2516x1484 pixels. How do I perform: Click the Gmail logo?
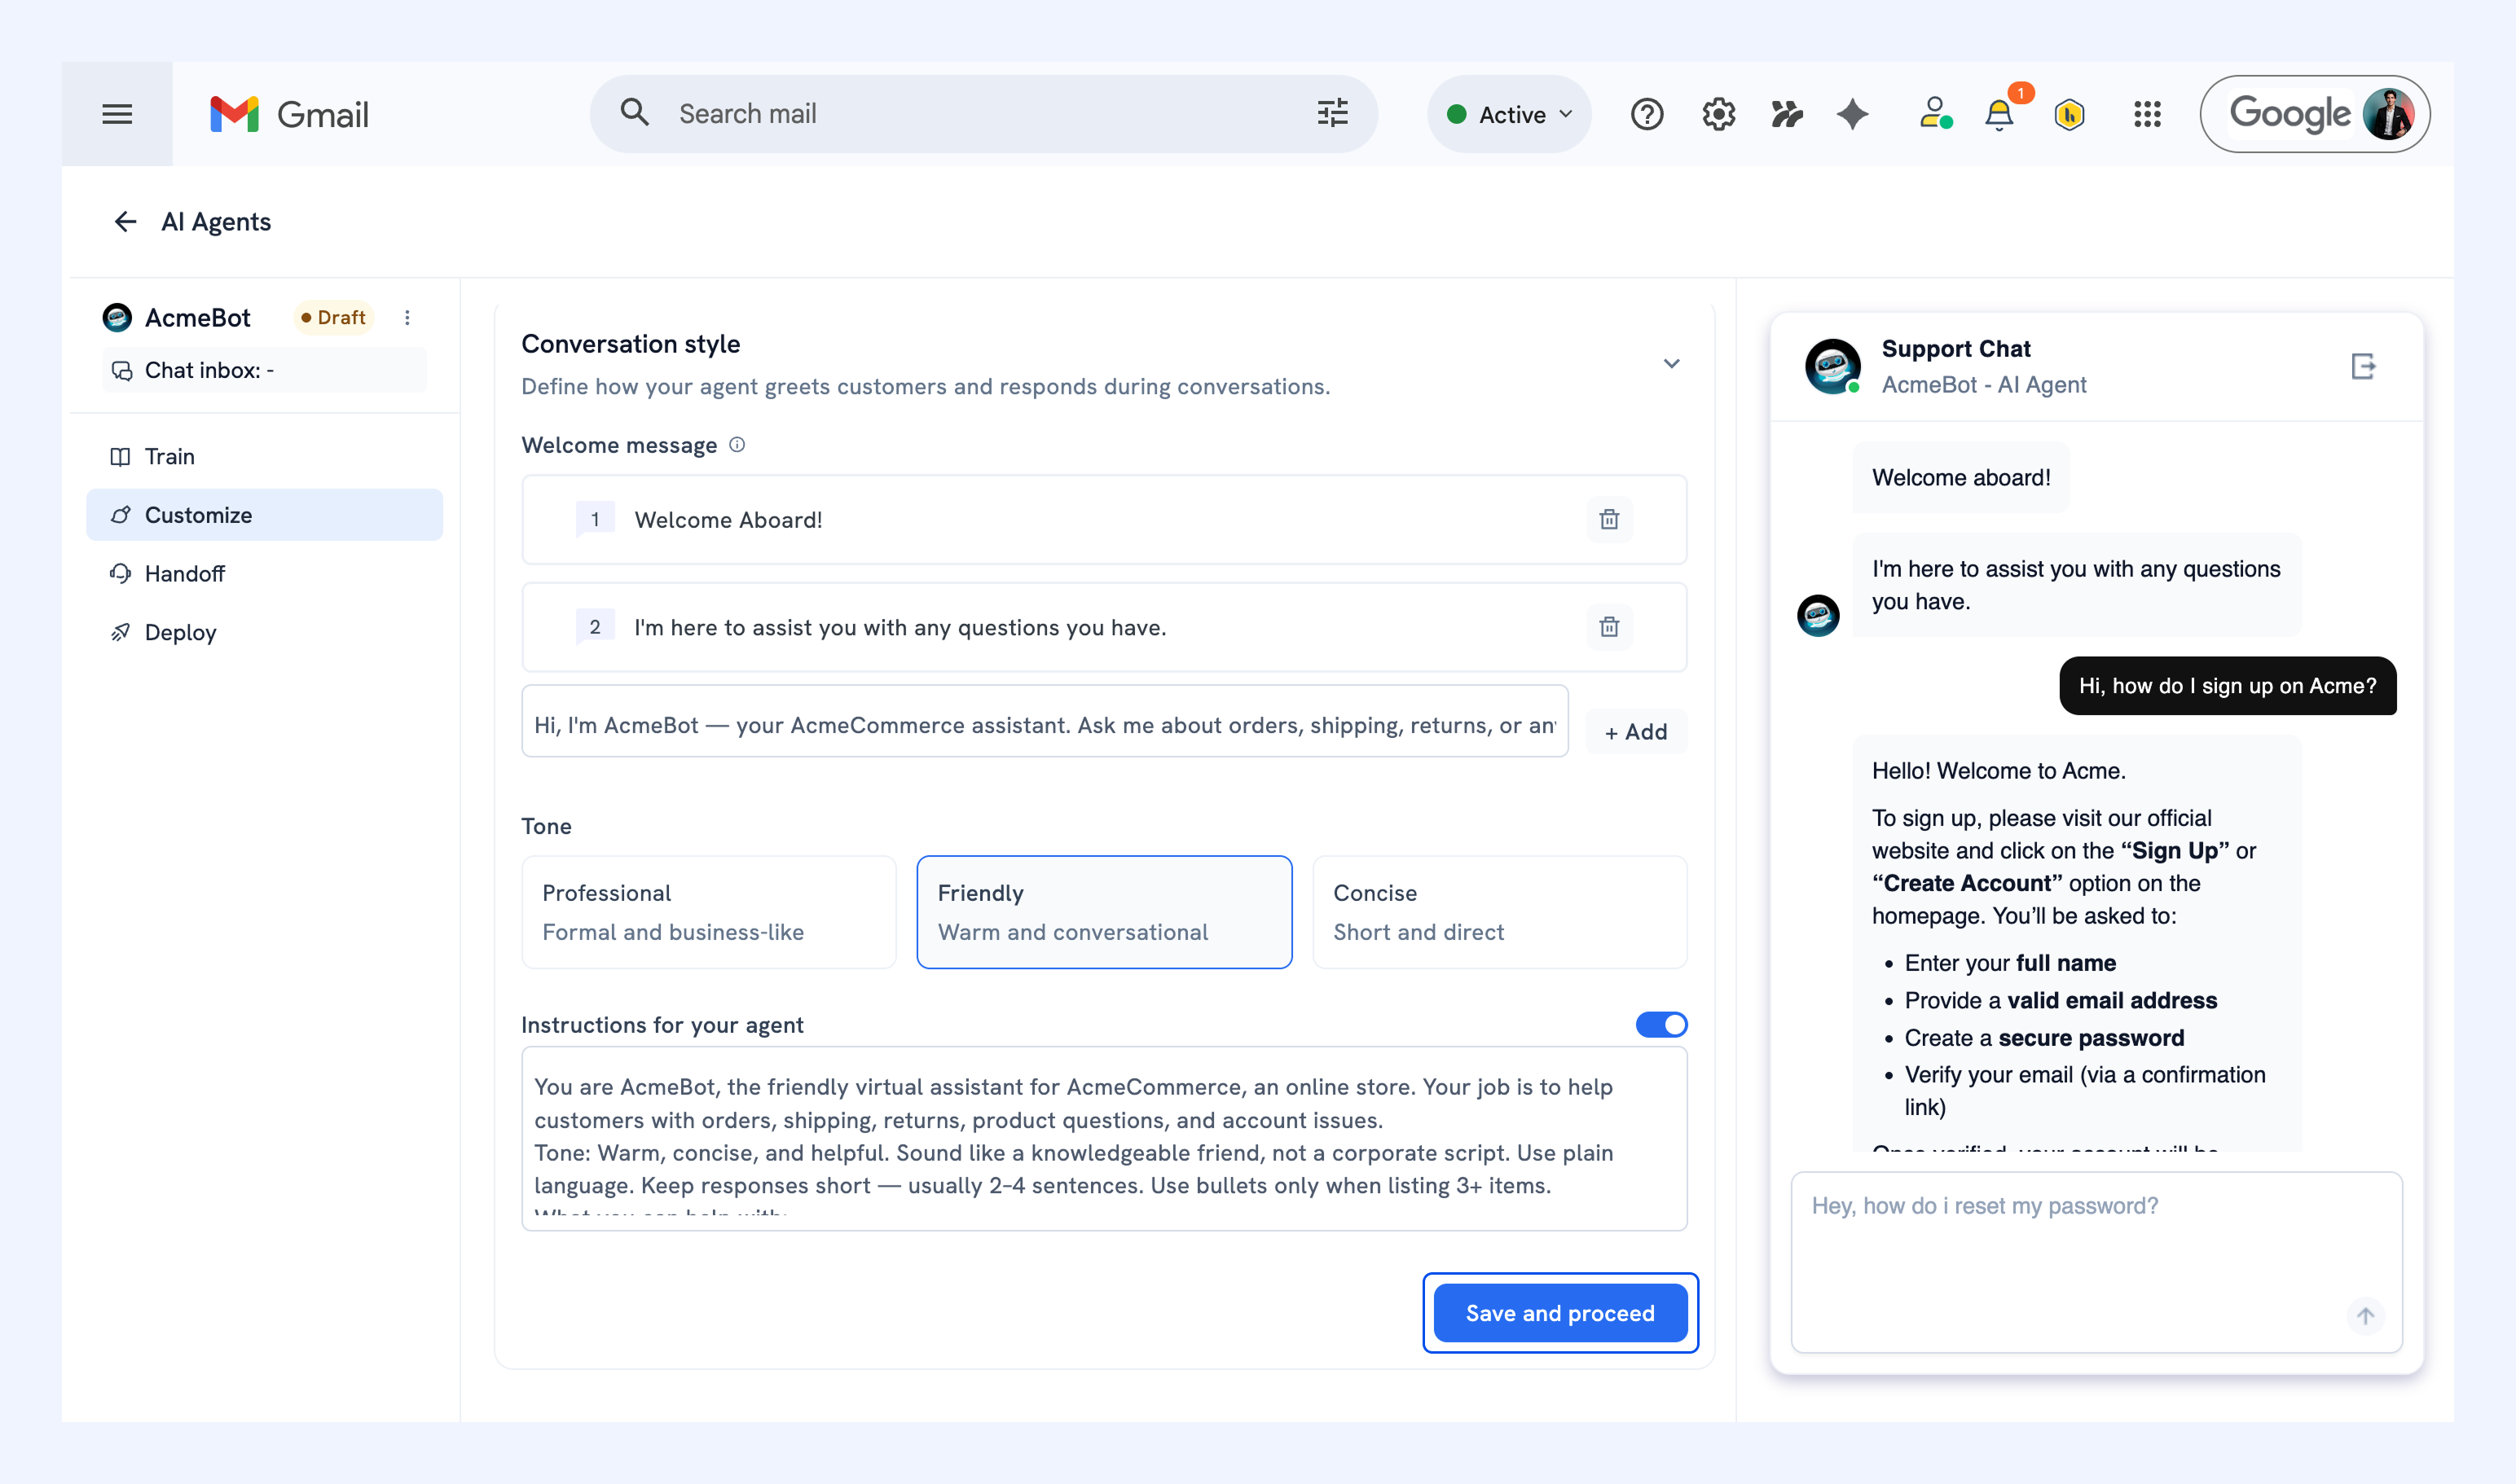(289, 114)
